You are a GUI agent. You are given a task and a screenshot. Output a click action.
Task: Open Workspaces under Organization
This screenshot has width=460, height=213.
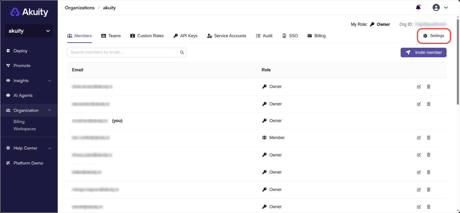point(25,129)
